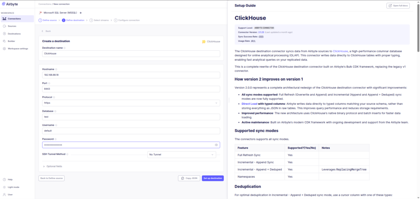Show the password with eye icon
This screenshot has width=420, height=199.
tap(216, 145)
